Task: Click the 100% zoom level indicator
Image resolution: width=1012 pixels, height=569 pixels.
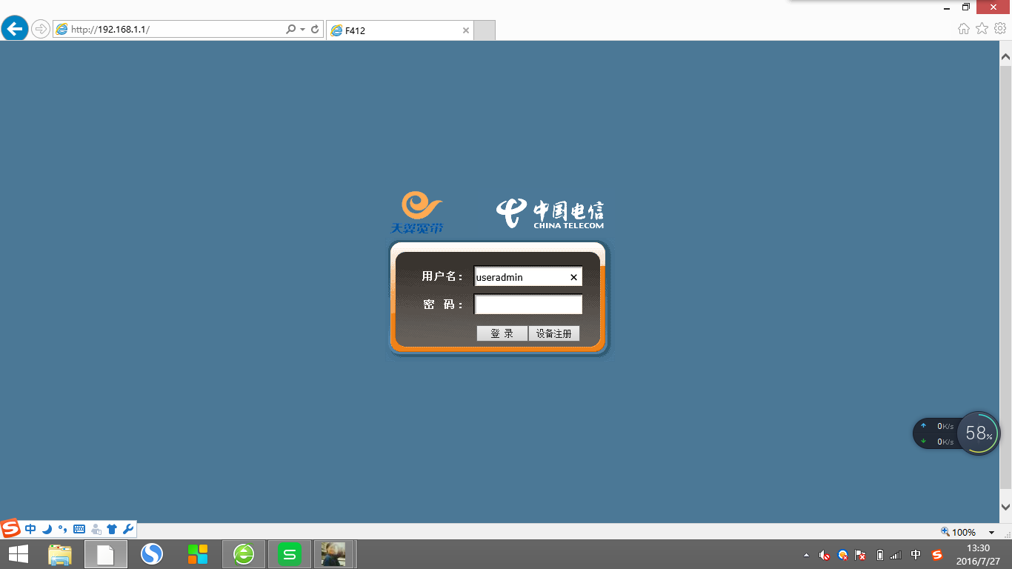Action: 959,532
